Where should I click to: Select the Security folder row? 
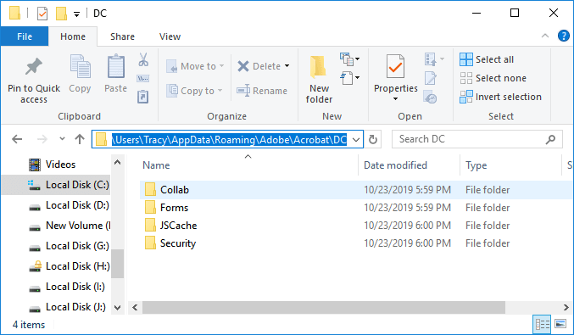click(356, 243)
